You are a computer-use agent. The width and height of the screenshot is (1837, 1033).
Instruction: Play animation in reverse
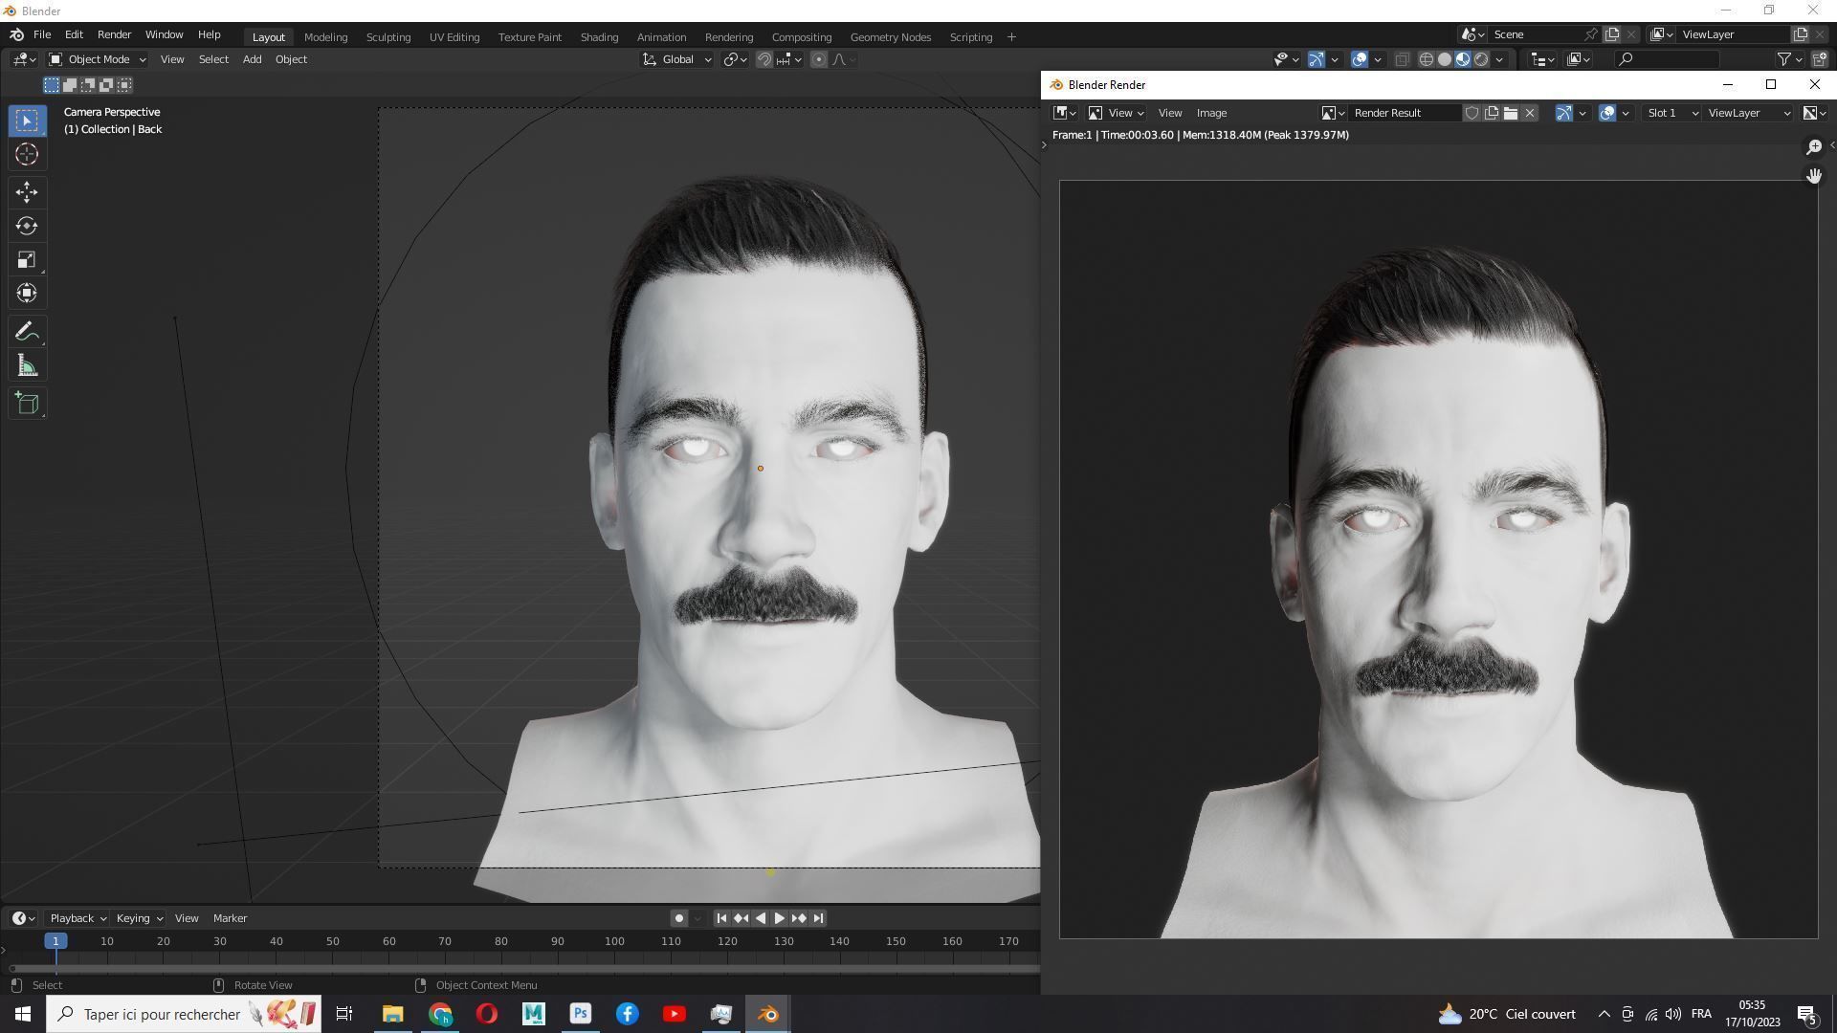coord(760,918)
